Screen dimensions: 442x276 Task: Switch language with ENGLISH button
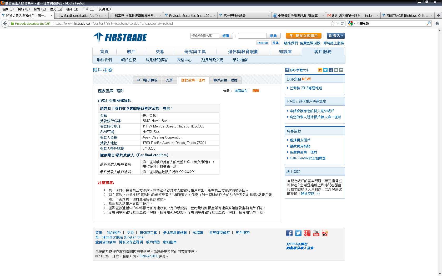[263, 43]
